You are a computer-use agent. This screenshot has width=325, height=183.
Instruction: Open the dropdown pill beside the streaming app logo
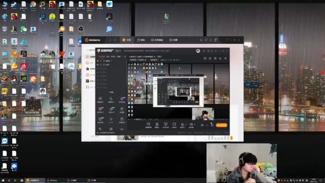[118, 51]
